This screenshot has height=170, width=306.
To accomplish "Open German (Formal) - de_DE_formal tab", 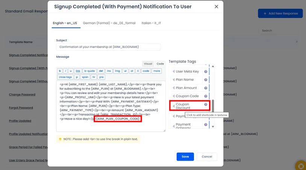I will click(x=109, y=23).
